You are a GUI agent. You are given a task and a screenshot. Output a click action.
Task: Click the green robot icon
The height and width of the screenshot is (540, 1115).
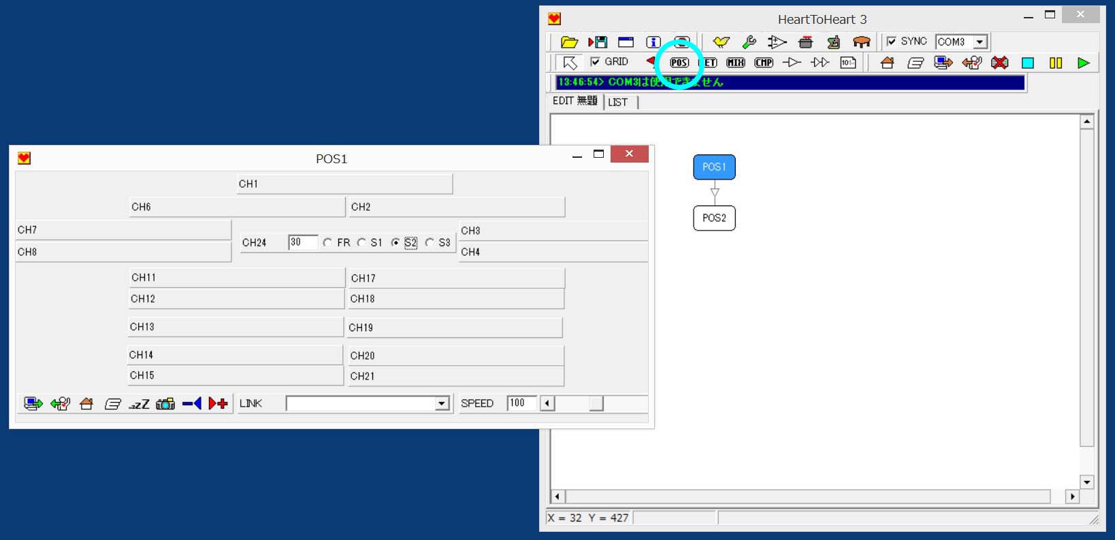pyautogui.click(x=833, y=42)
